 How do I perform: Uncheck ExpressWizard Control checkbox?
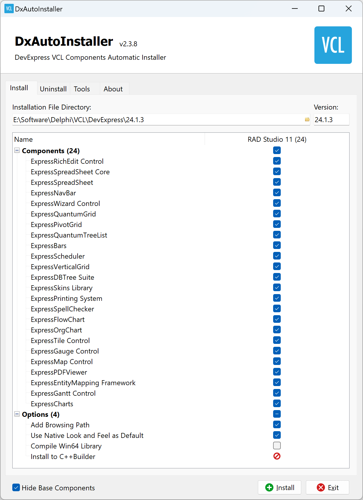[x=277, y=203]
